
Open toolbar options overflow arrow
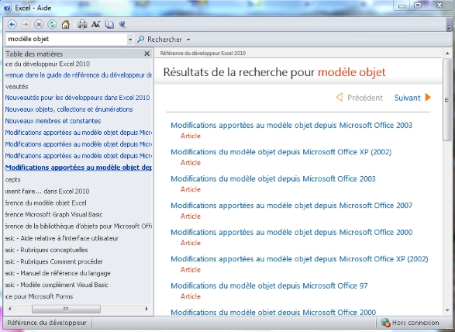(450, 29)
